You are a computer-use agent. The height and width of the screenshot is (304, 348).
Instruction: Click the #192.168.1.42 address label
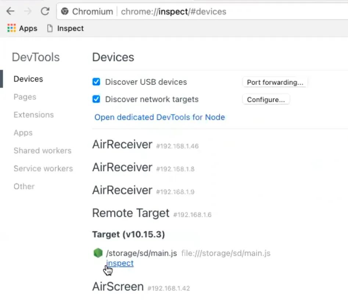[169, 288]
